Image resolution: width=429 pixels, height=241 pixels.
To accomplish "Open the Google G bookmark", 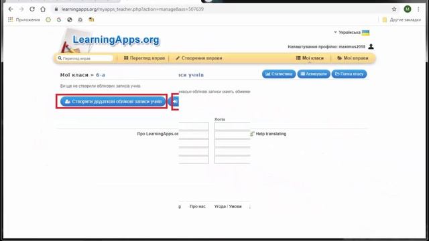I will tap(59, 19).
